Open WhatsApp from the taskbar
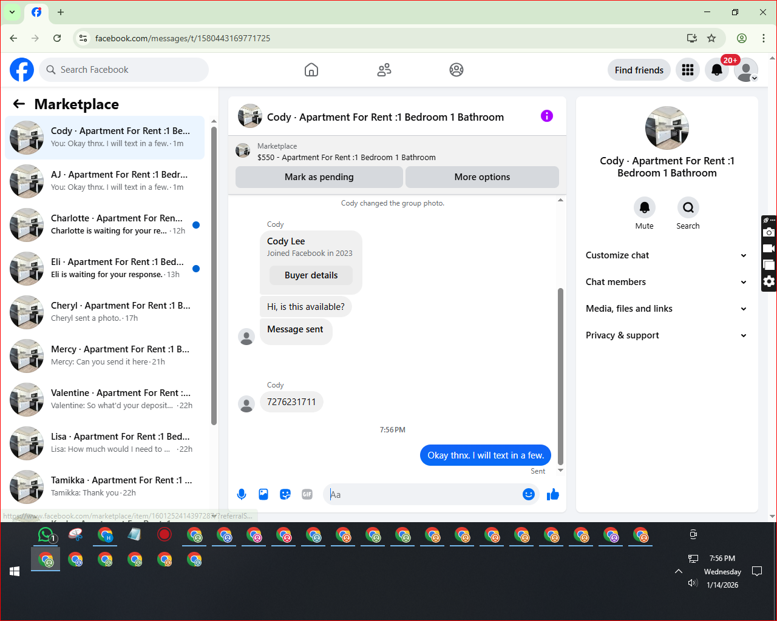Viewport: 777px width, 621px height. pyautogui.click(x=47, y=535)
